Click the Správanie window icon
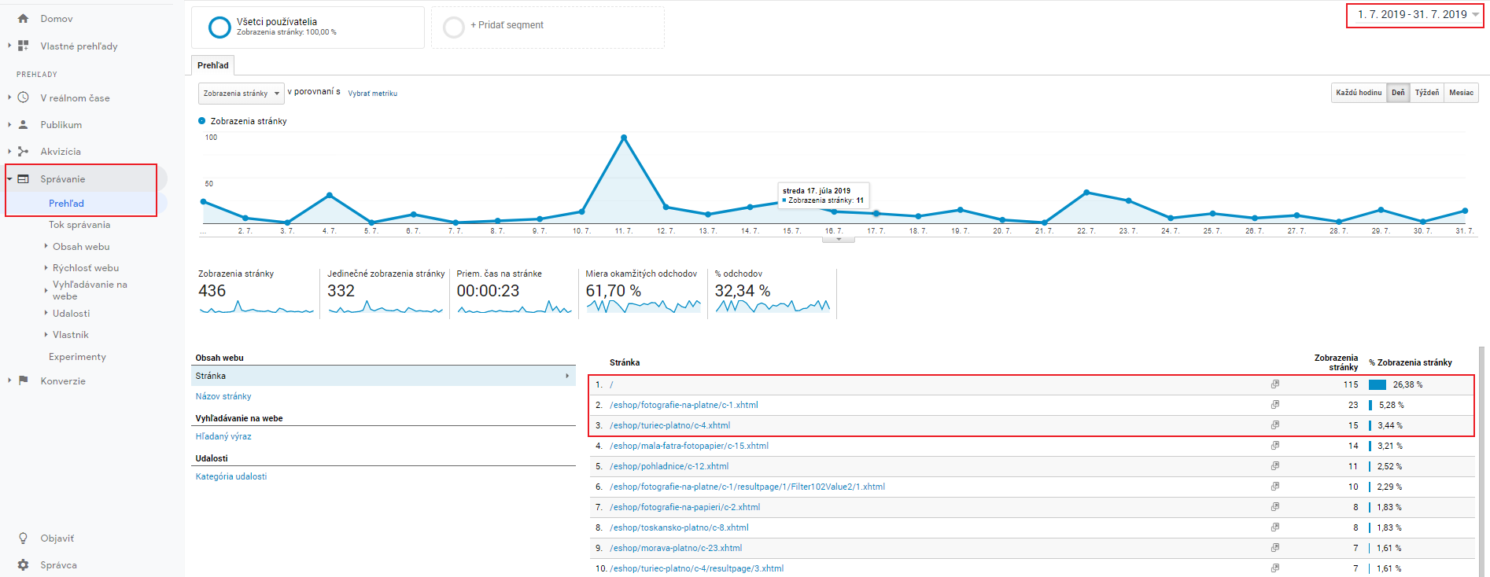This screenshot has height=577, width=1490. (x=23, y=178)
